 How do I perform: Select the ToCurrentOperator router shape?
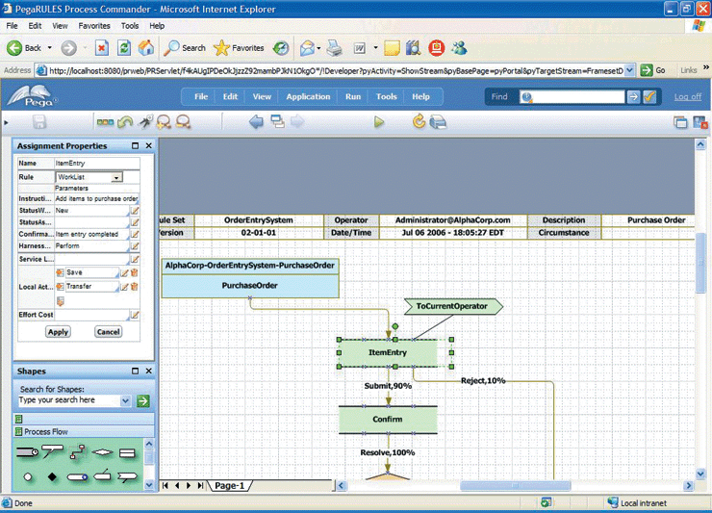click(453, 306)
